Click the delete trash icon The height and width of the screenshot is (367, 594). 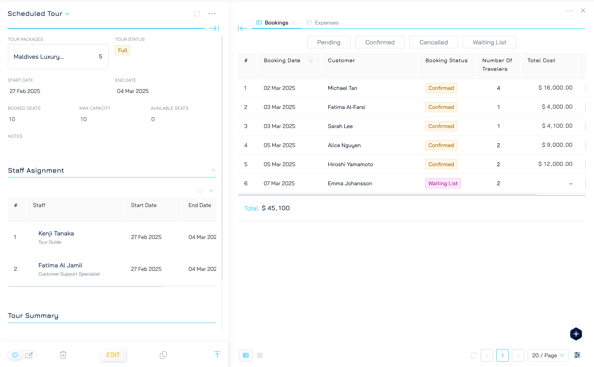[x=63, y=355]
